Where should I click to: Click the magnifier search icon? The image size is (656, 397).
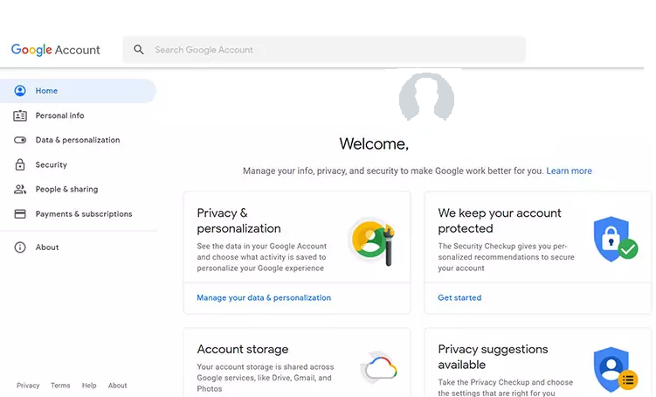tap(139, 50)
